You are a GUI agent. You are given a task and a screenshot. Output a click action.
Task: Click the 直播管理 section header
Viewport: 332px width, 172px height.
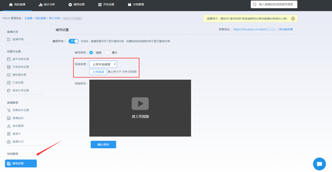pyautogui.click(x=12, y=103)
